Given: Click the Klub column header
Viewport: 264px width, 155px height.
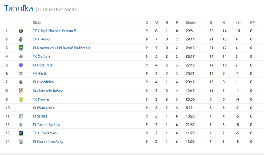Looking at the screenshot, I should click(x=36, y=22).
